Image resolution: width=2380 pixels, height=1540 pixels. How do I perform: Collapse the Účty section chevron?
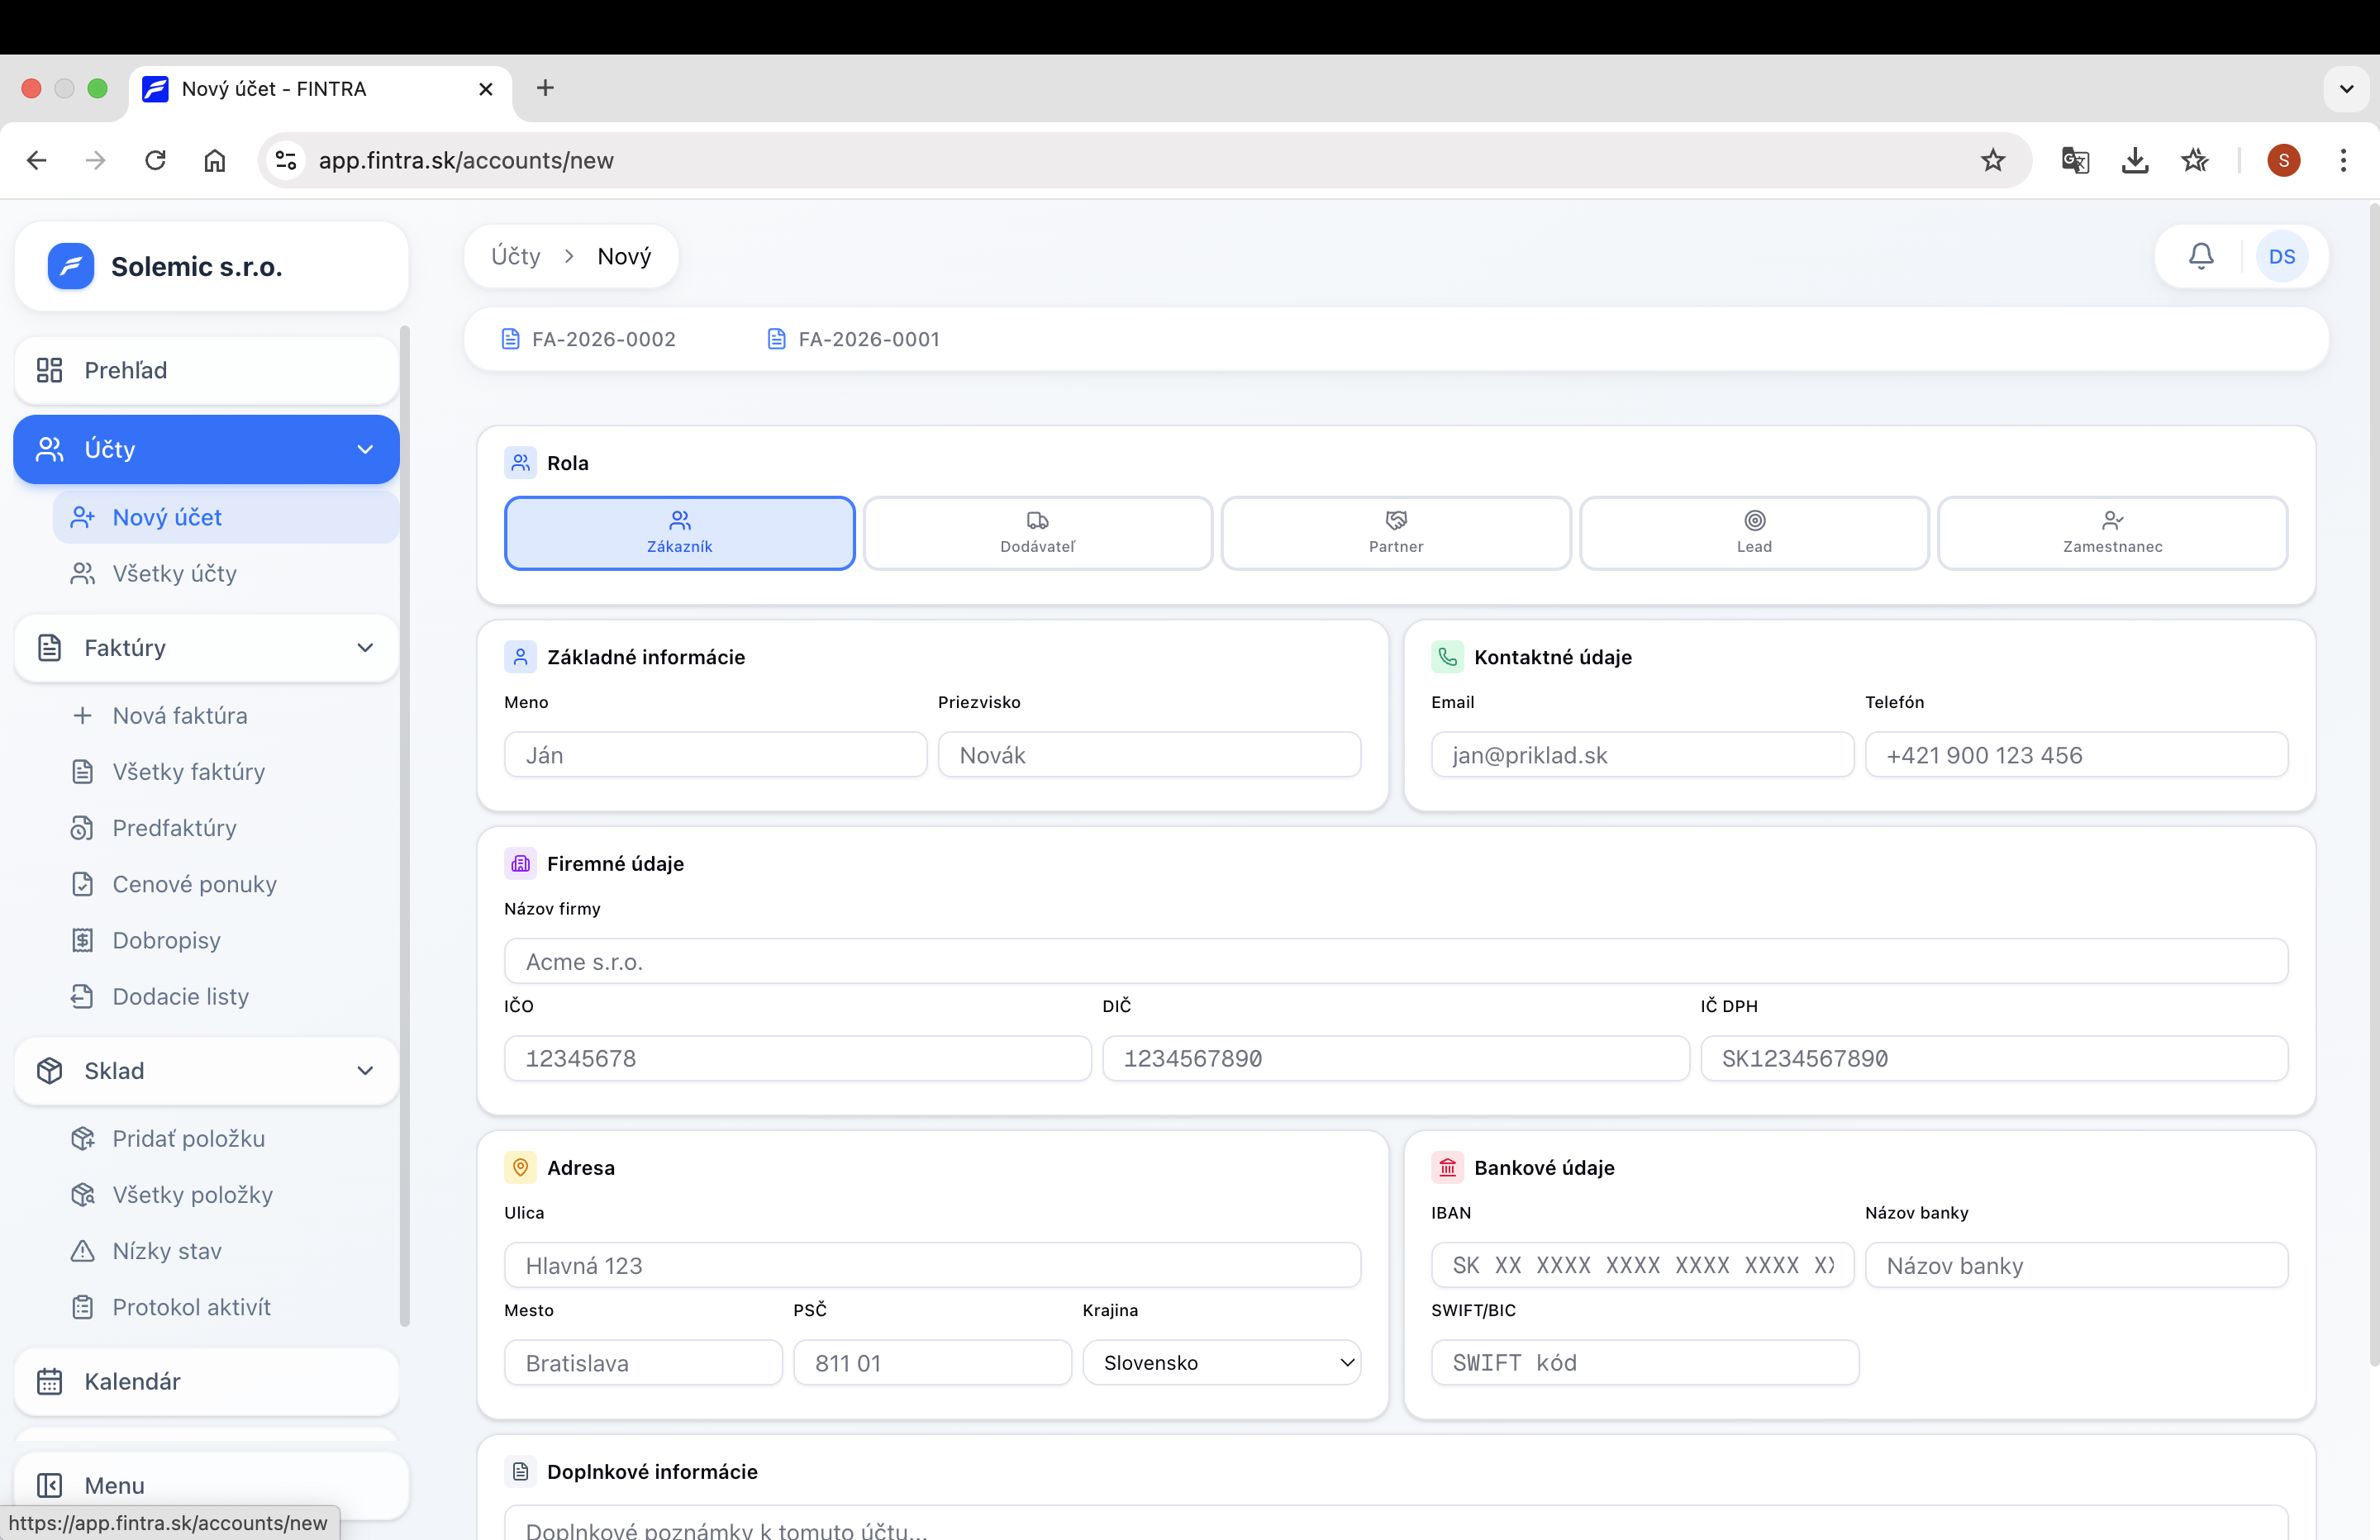(364, 449)
